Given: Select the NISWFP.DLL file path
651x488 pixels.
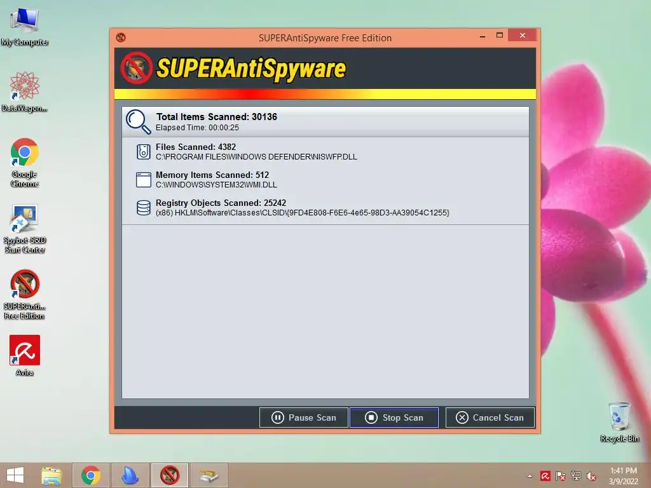Looking at the screenshot, I should 256,157.
